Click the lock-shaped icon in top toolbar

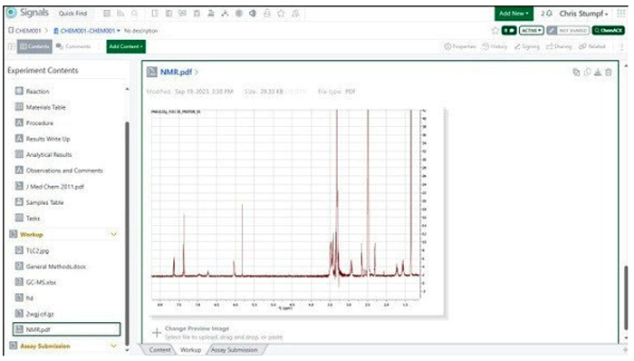point(267,14)
